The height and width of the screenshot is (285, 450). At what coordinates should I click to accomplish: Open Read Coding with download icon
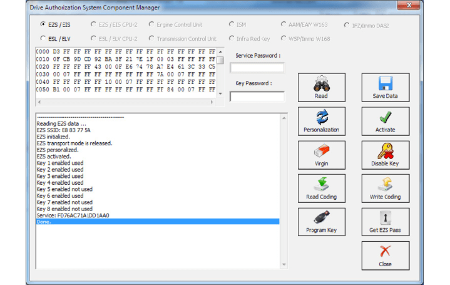pos(321,189)
